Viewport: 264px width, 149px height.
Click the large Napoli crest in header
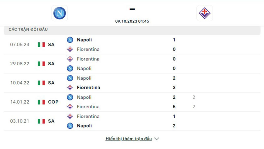click(x=60, y=13)
